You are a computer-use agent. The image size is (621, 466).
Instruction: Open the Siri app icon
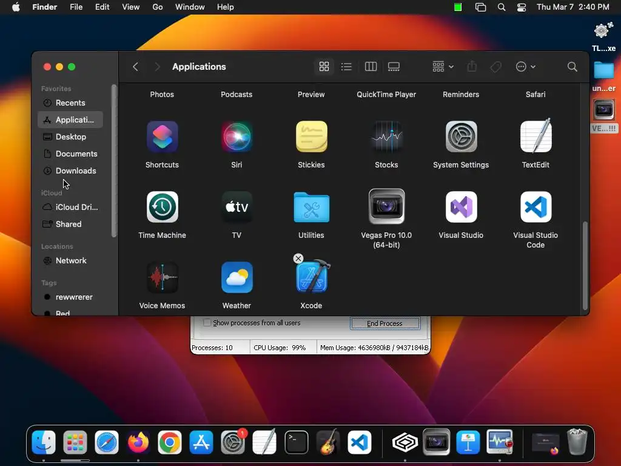click(x=237, y=137)
